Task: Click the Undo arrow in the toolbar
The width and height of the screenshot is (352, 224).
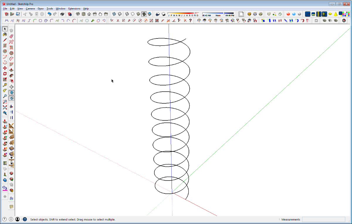Action: click(49, 14)
